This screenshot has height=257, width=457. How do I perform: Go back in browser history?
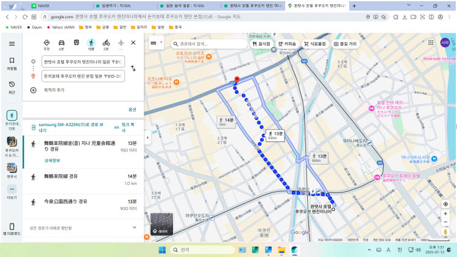pyautogui.click(x=7, y=17)
